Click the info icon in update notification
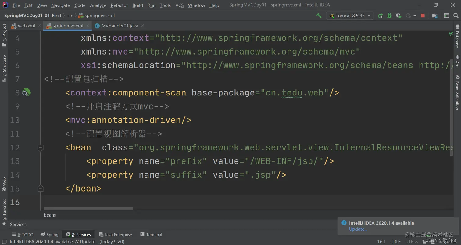 pyautogui.click(x=344, y=223)
